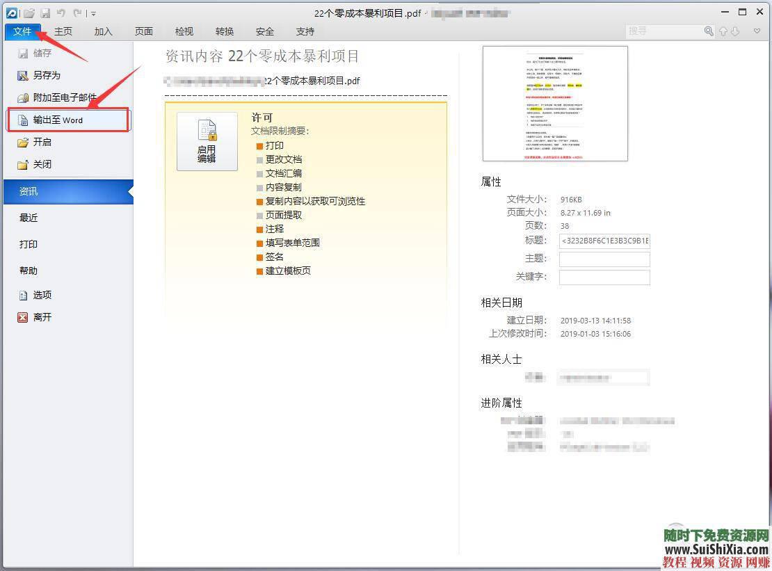Click the 启用编辑 enable editing icon
This screenshot has height=571, width=772.
[x=207, y=141]
